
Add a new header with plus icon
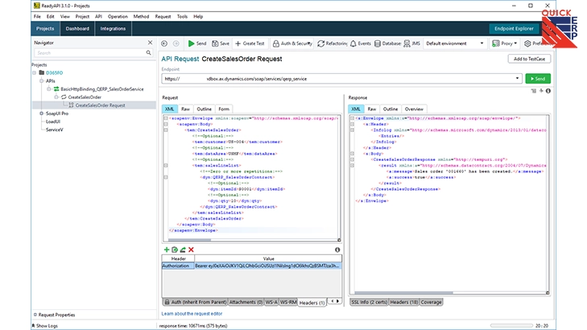pos(167,250)
